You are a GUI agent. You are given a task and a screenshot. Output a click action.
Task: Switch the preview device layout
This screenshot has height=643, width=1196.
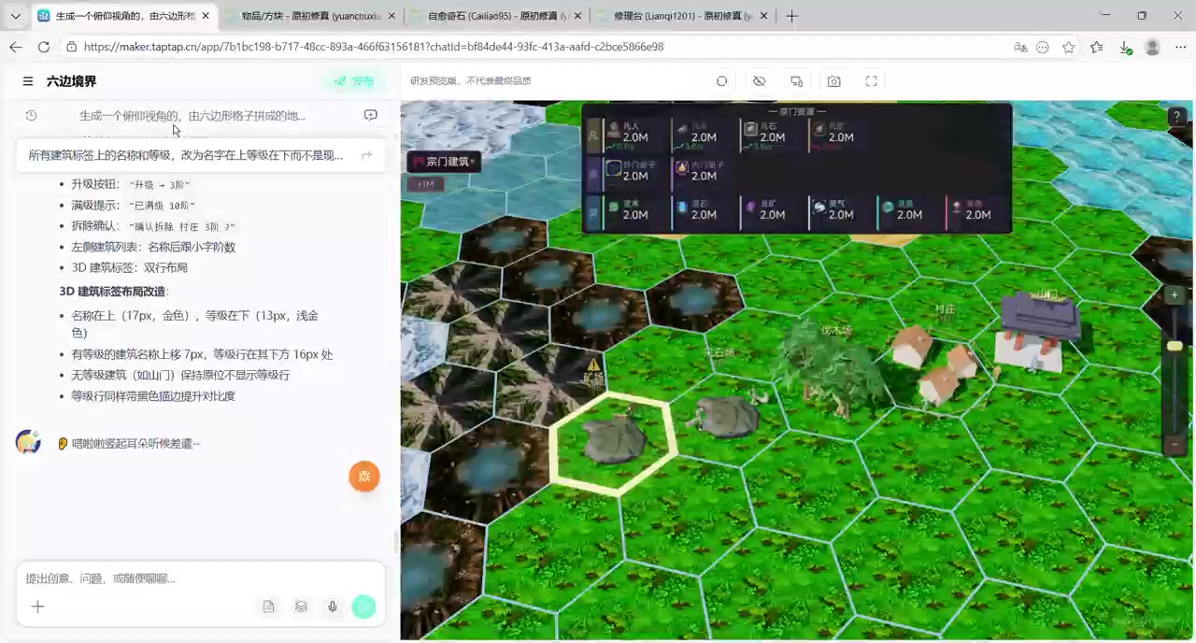tap(796, 81)
